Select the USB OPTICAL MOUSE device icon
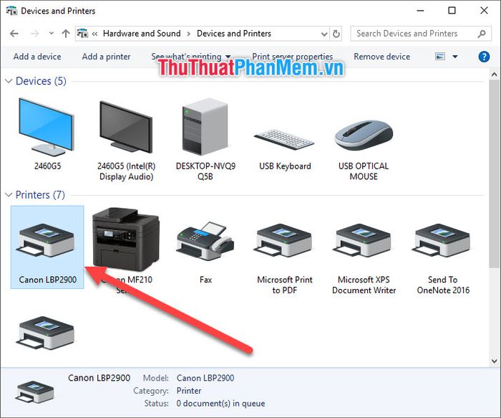Viewport: 501px width, 418px height. (364, 135)
